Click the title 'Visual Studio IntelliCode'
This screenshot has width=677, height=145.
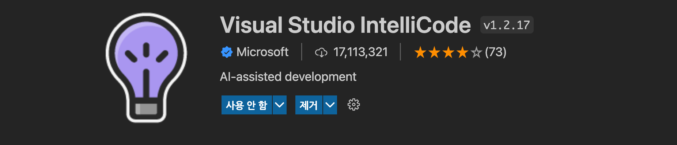[x=345, y=25]
